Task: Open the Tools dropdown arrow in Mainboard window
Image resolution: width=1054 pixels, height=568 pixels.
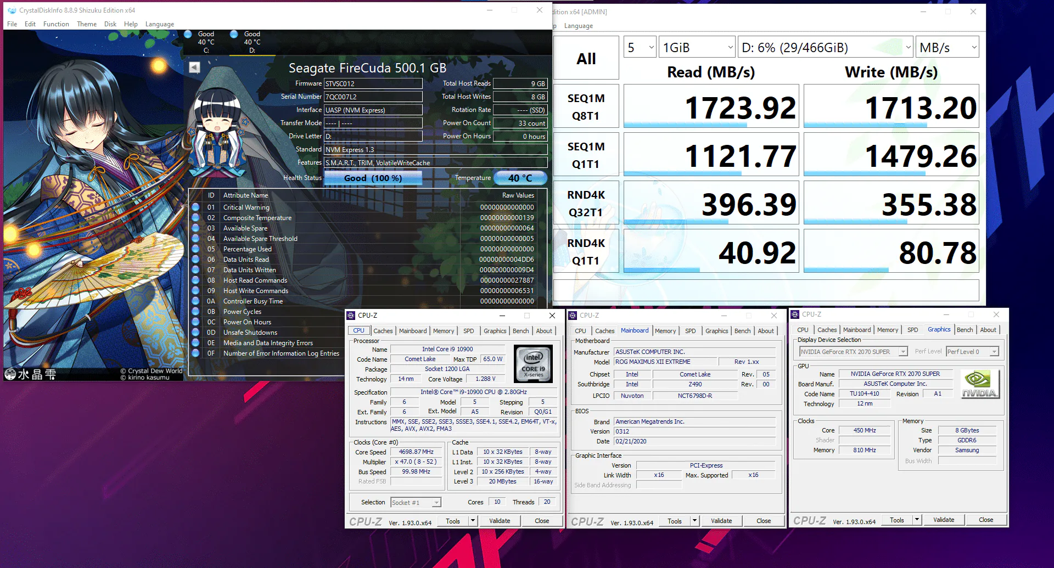Action: pos(694,521)
